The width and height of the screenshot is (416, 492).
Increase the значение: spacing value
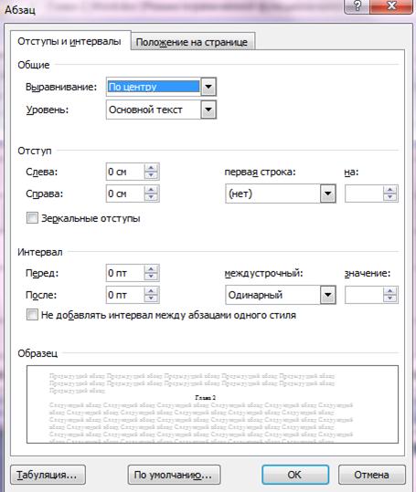(389, 291)
